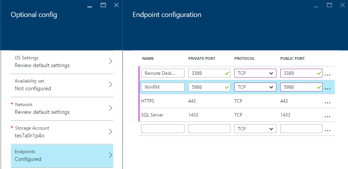Open the ellipsis menu for Remote Desktop endpoint

pyautogui.click(x=328, y=74)
